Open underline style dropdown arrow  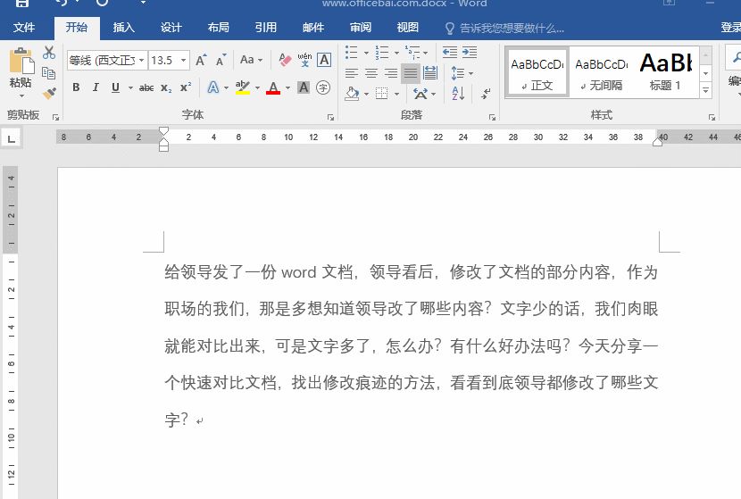(x=130, y=87)
